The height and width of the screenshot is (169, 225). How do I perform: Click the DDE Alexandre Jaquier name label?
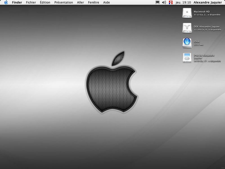point(206,27)
